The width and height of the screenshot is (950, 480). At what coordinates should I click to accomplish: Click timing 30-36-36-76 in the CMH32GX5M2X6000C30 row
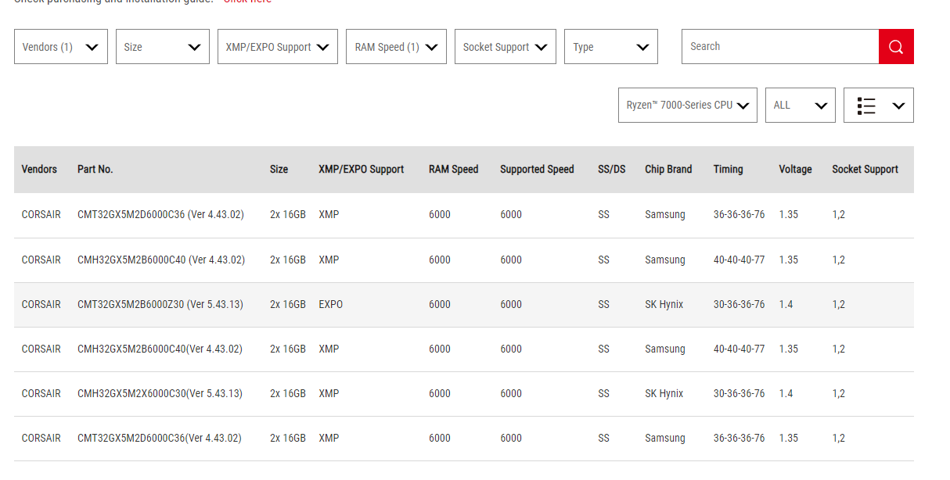click(x=739, y=394)
